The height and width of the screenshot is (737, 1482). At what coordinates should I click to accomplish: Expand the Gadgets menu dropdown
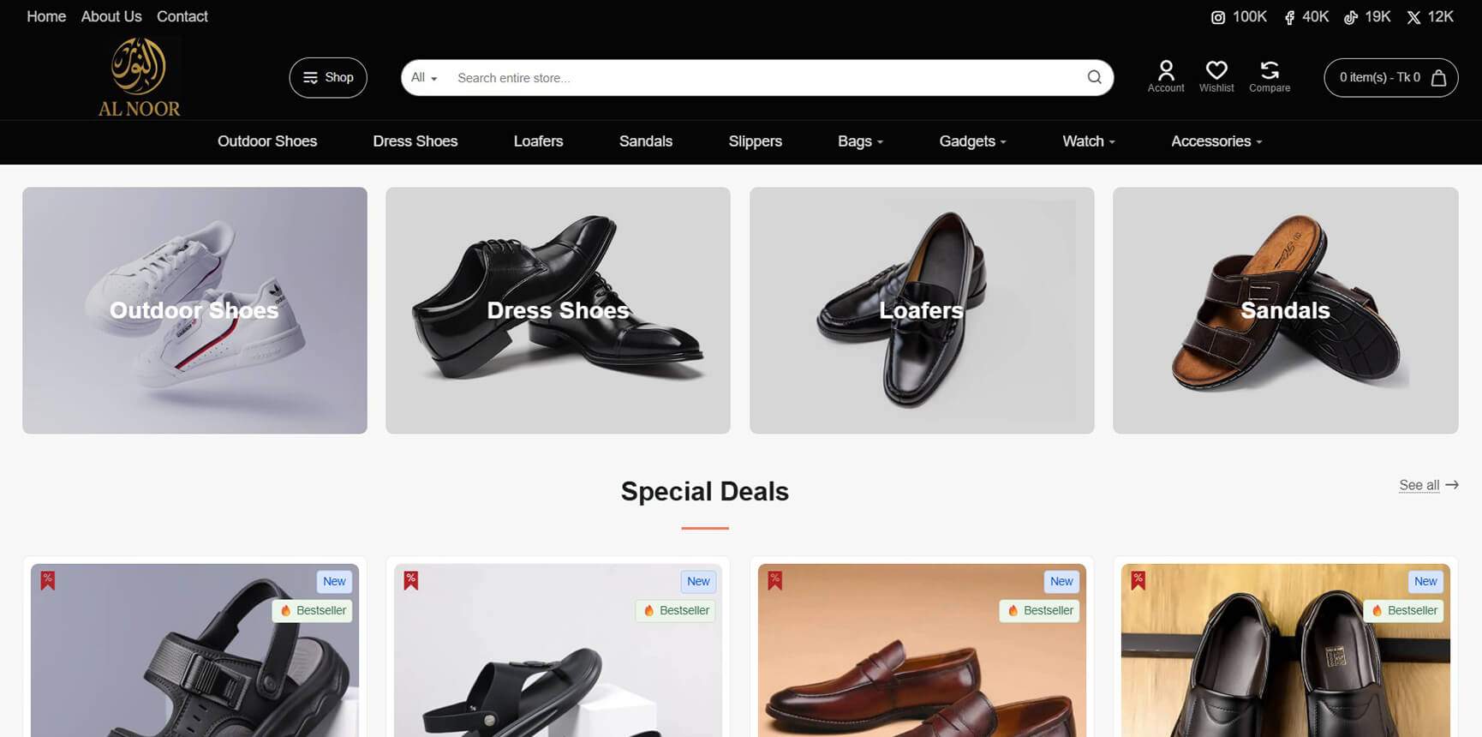click(972, 141)
